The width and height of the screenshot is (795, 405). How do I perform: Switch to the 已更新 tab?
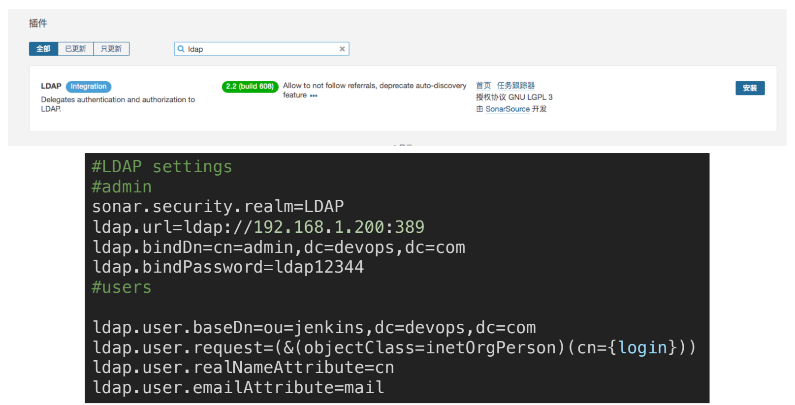coord(76,49)
